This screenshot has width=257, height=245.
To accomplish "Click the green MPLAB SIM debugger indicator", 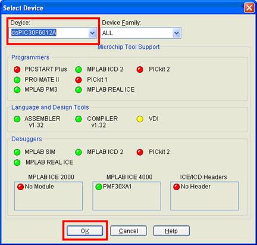I will click(x=17, y=152).
